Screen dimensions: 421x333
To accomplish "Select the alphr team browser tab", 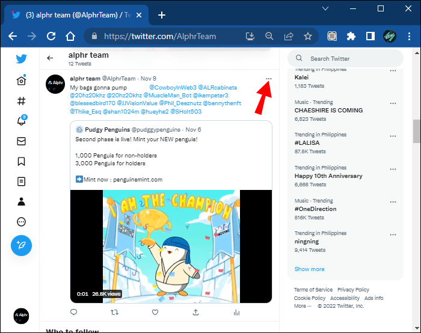I will click(75, 15).
